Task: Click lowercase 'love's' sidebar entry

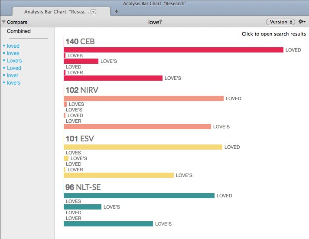Action: [x=13, y=83]
